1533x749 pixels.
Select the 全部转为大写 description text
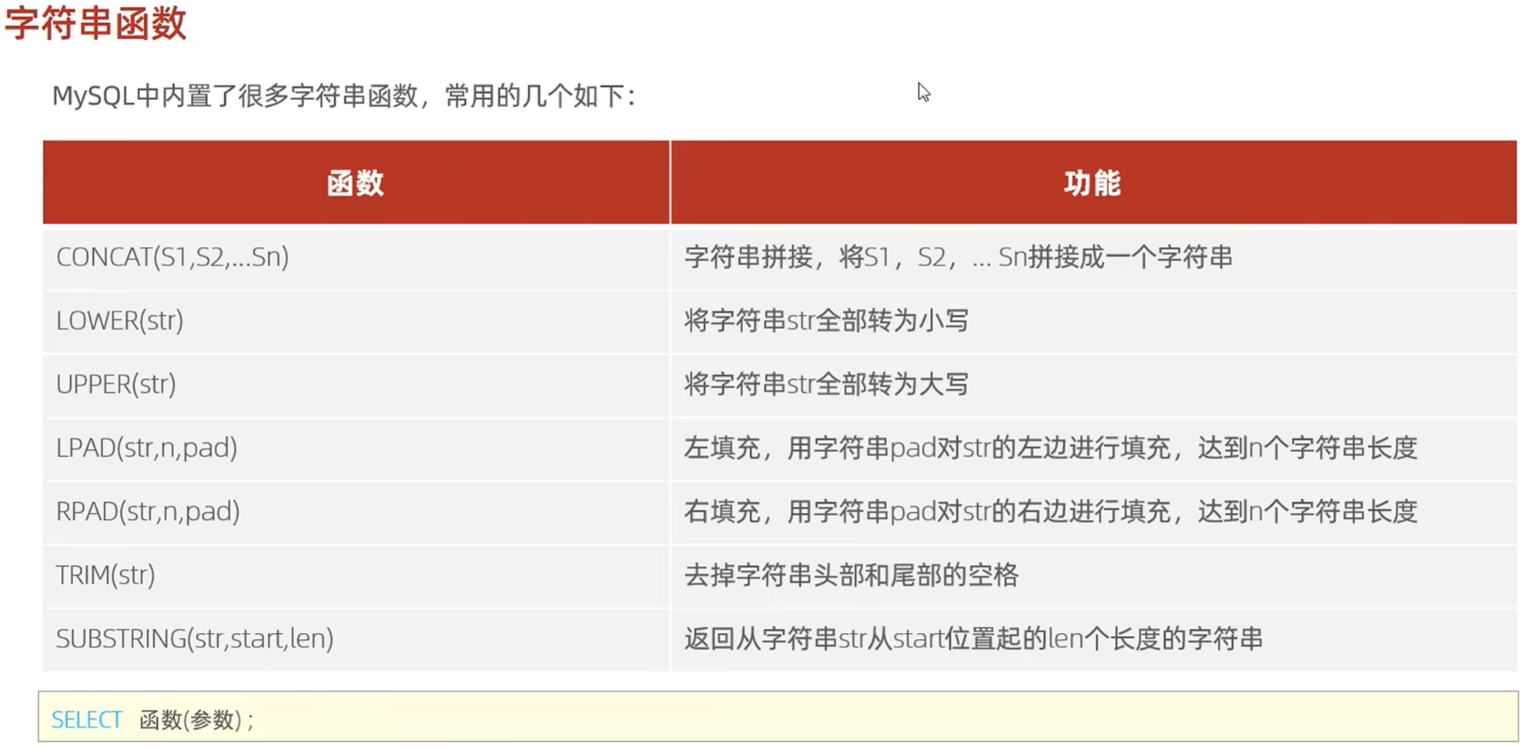(826, 384)
